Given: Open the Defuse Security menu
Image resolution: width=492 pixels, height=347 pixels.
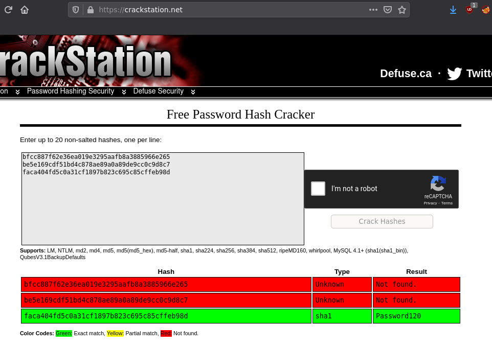Looking at the screenshot, I should click(x=159, y=91).
